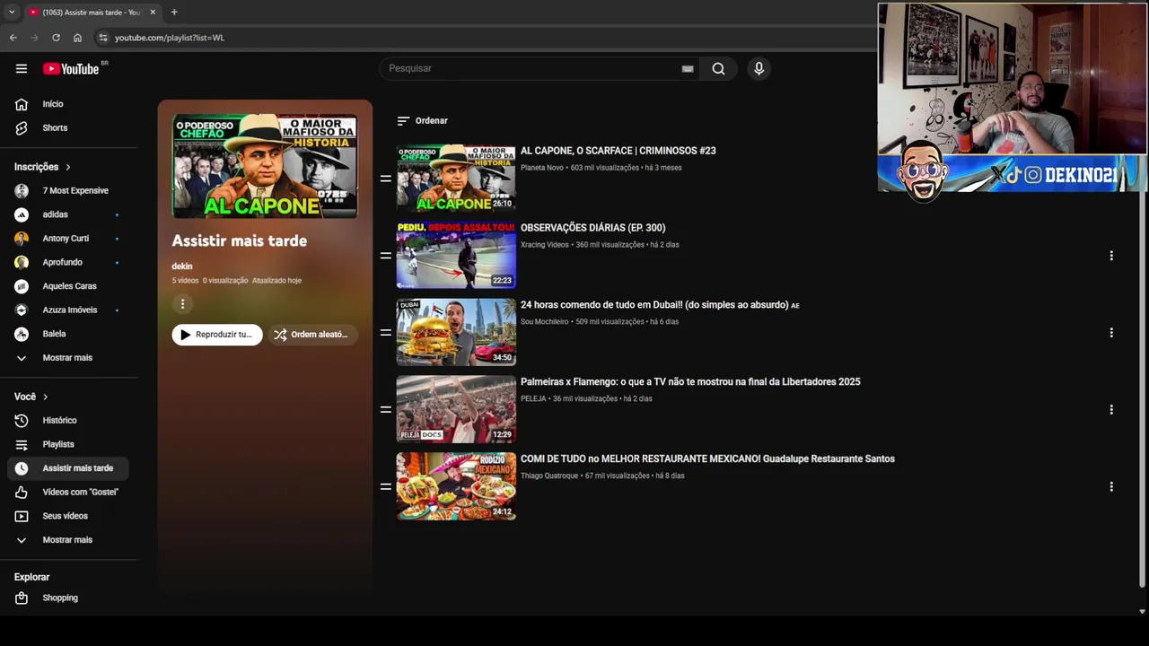Click browser back arrow

point(13,38)
